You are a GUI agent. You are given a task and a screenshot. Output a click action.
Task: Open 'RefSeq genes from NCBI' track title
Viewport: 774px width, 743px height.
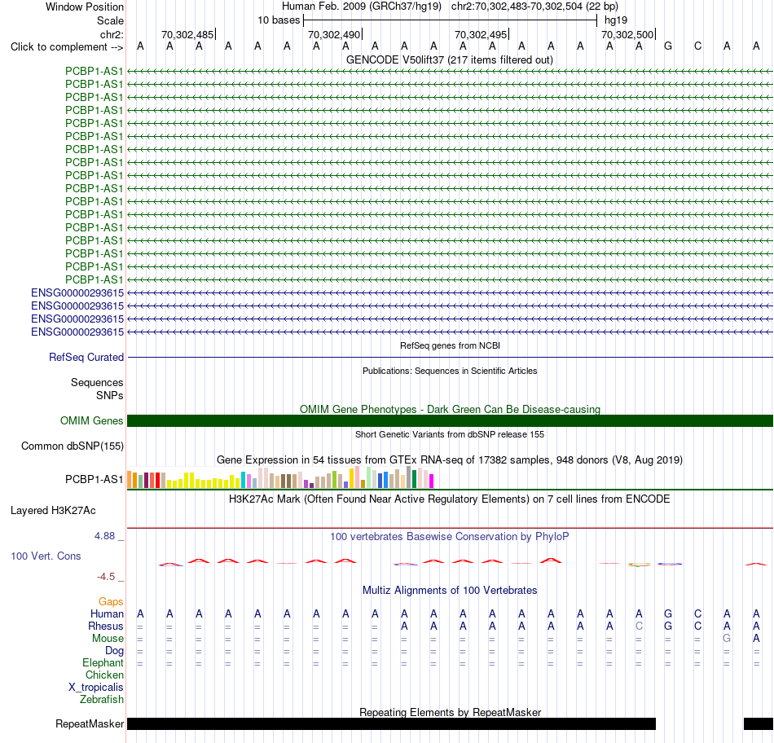click(450, 345)
